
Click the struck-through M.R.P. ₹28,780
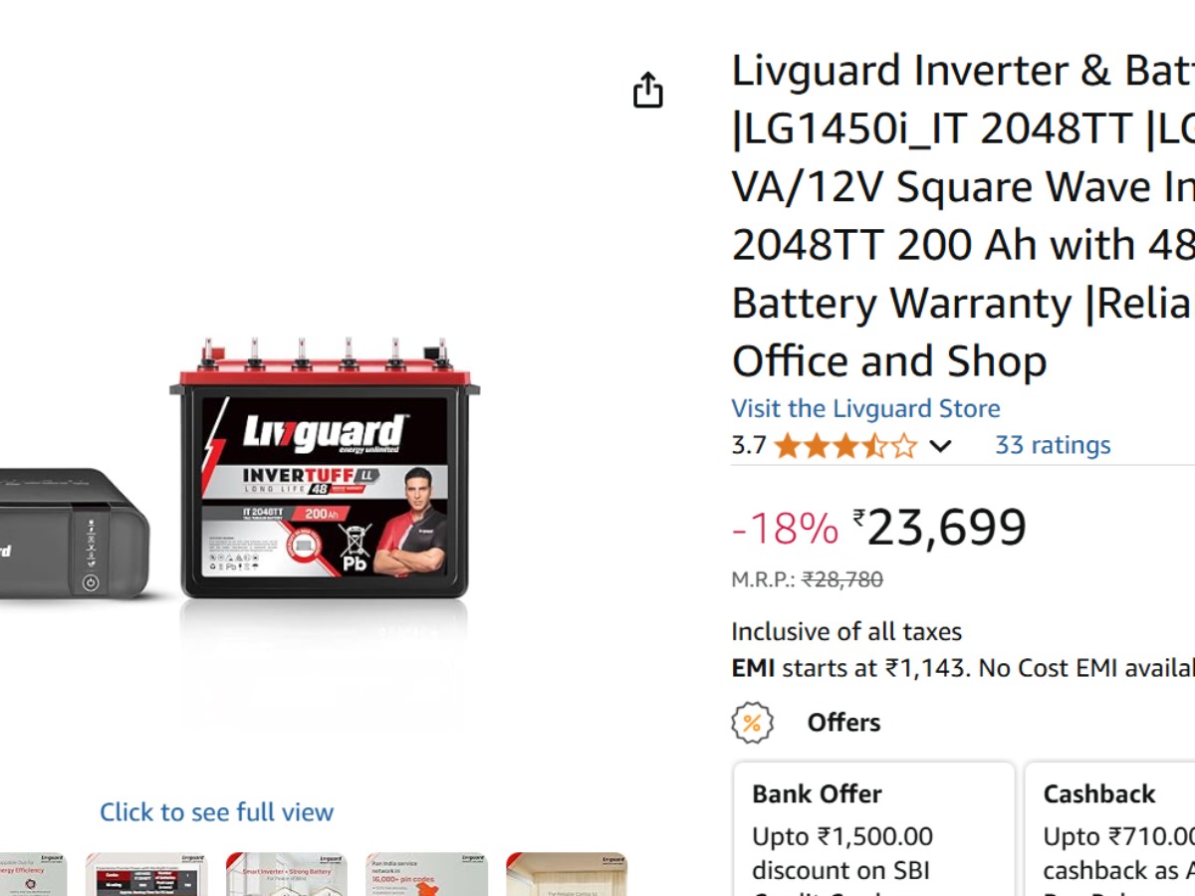click(x=842, y=579)
